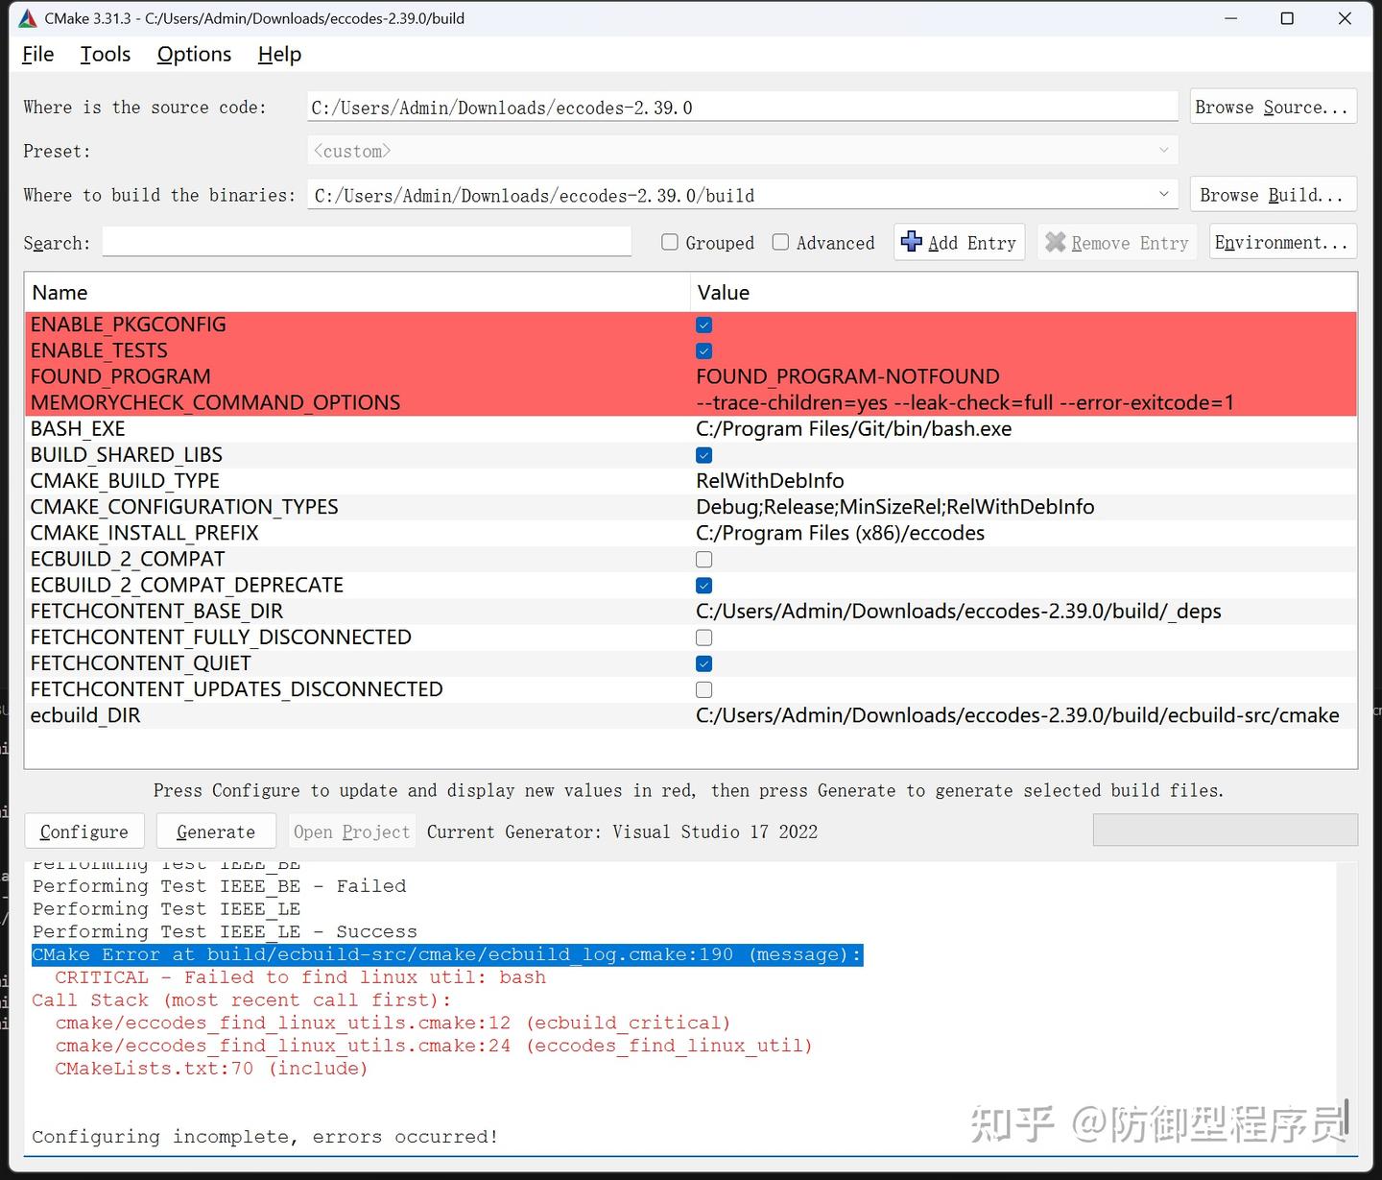
Task: Click the Configuring incomplete errors occurred line
Action: coord(265,1137)
